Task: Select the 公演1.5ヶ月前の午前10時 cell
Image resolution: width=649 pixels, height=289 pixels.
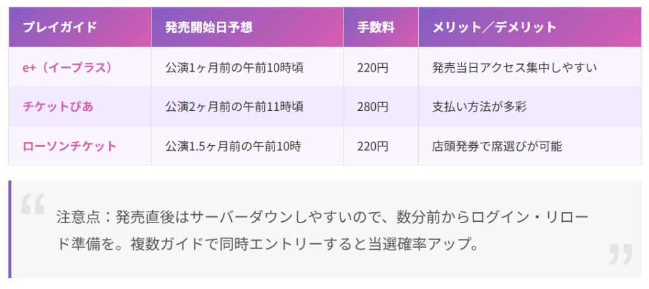Action: (x=248, y=146)
